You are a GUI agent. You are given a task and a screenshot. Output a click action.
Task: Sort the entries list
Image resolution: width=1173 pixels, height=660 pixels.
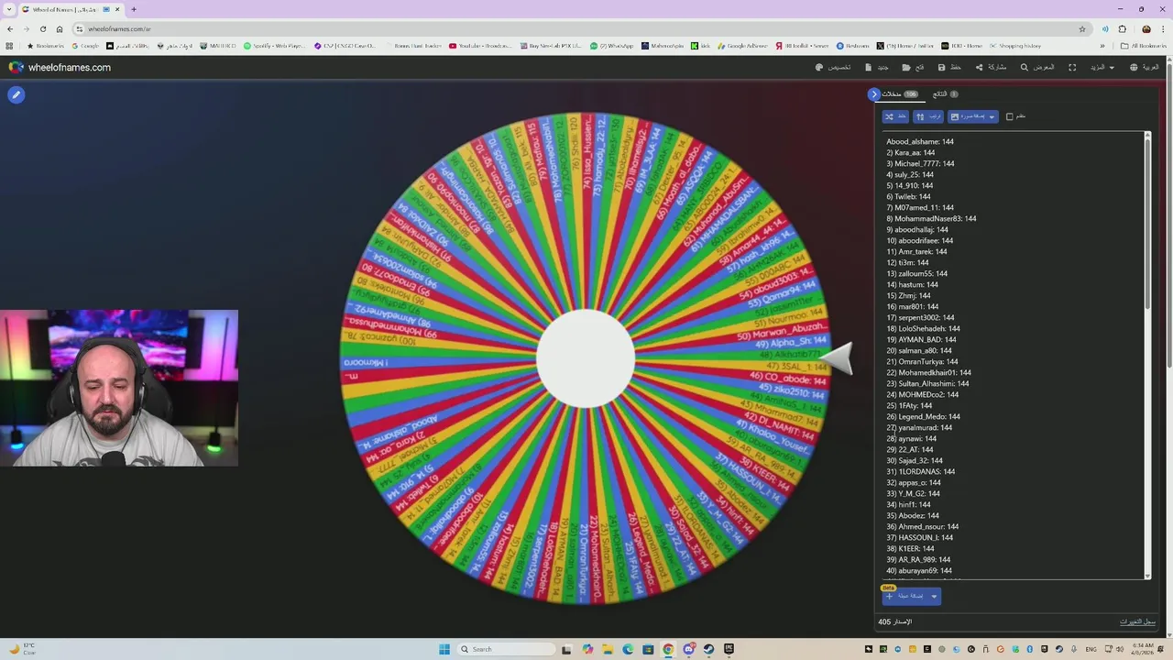point(928,116)
